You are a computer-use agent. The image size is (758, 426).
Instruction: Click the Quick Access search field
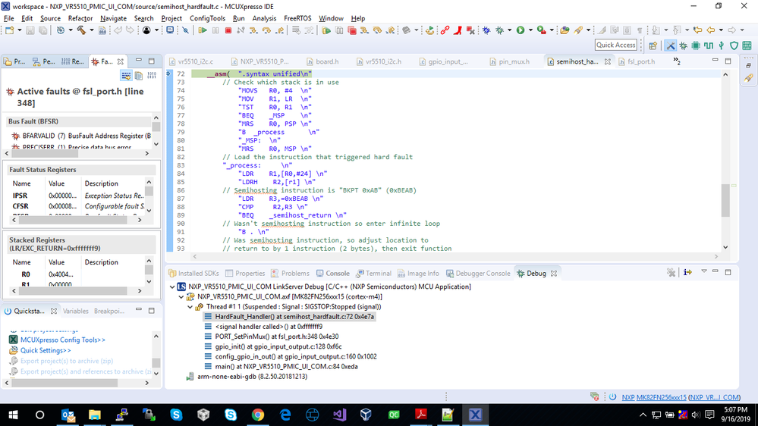click(x=616, y=45)
